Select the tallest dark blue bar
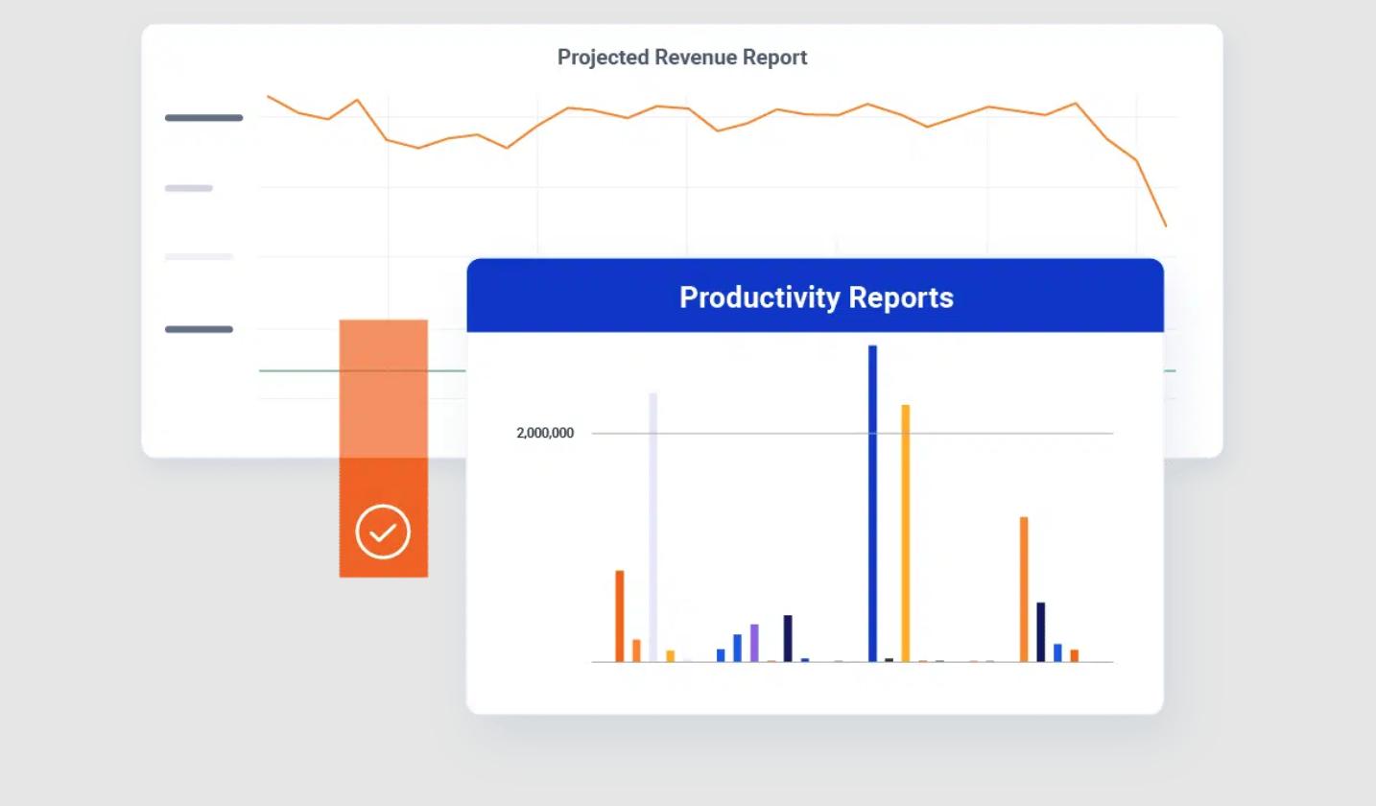The height and width of the screenshot is (806, 1376). [872, 504]
